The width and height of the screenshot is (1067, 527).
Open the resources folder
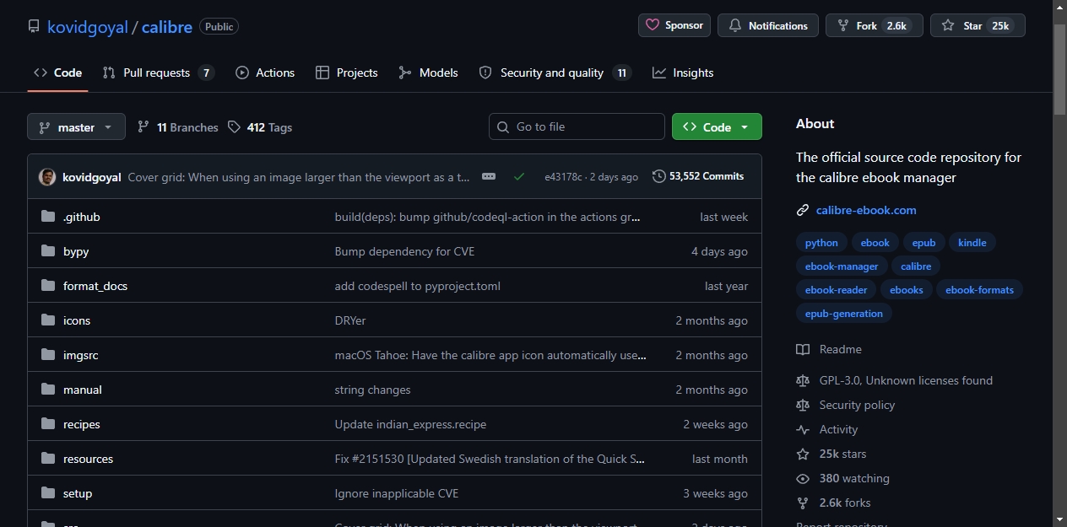click(x=88, y=459)
